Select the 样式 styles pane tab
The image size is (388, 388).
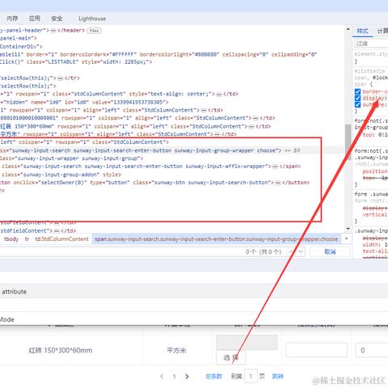362,31
